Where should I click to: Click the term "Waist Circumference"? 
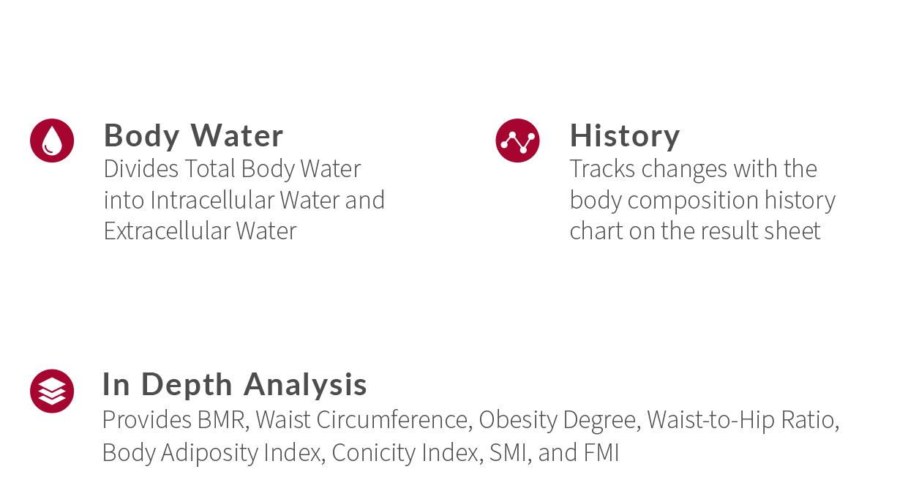[362, 420]
